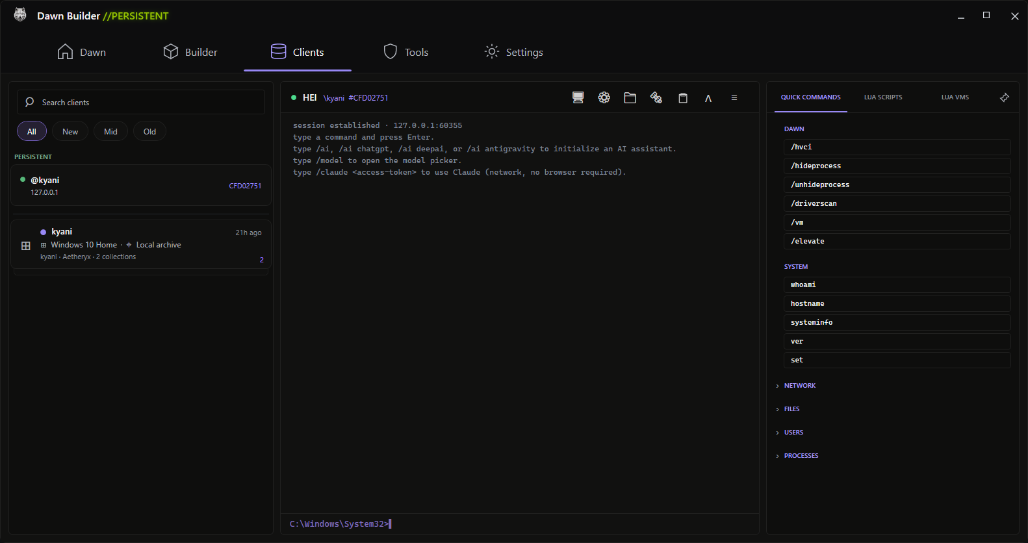The width and height of the screenshot is (1028, 543).
Task: Switch to the Dawn tab
Action: click(82, 52)
